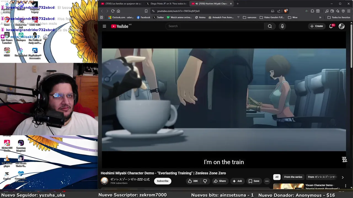Open options menu for Yixuan Character Demo
Screen dimensions: 353x198
coord(346,186)
